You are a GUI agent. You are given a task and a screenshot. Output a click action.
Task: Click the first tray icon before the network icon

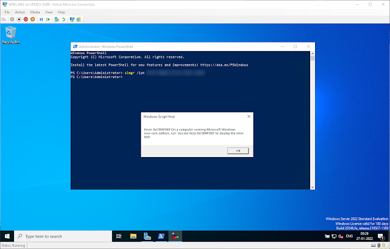pos(327,236)
